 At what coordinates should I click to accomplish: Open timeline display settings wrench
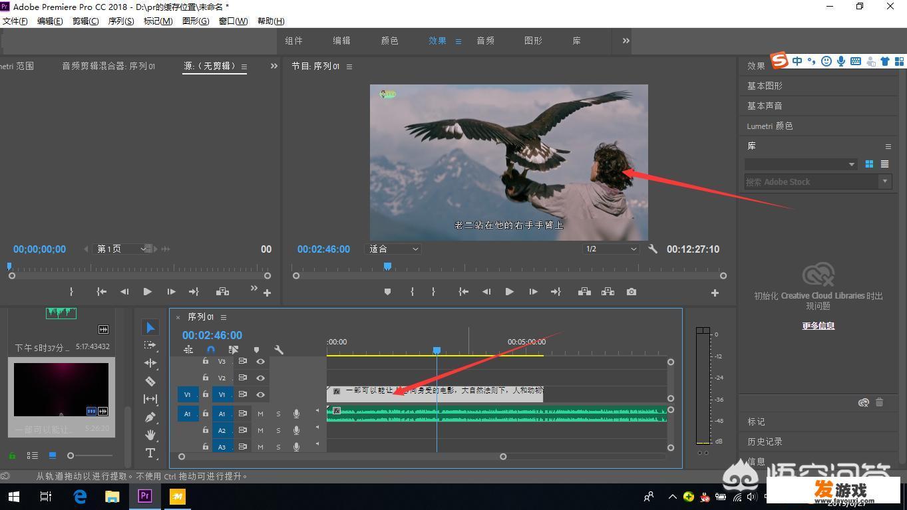point(279,350)
